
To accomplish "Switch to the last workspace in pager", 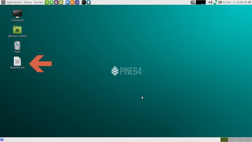I will point(248,140).
